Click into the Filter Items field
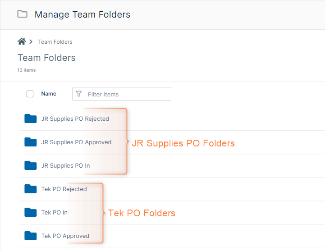325x251 pixels. pyautogui.click(x=126, y=94)
